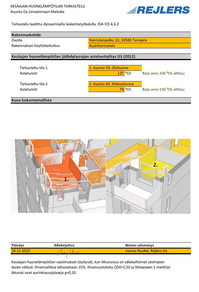The height and width of the screenshot is (292, 199).
Task: Select the '2. Asunto 60, Makuuhuone' field
Action: click(x=115, y=84)
